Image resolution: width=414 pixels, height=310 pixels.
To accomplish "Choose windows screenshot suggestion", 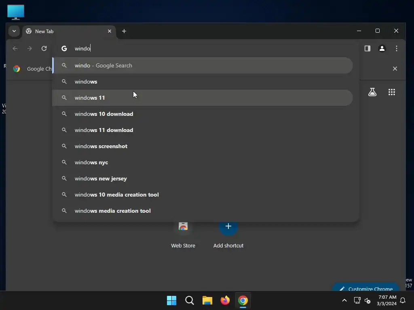I will pyautogui.click(x=203, y=146).
